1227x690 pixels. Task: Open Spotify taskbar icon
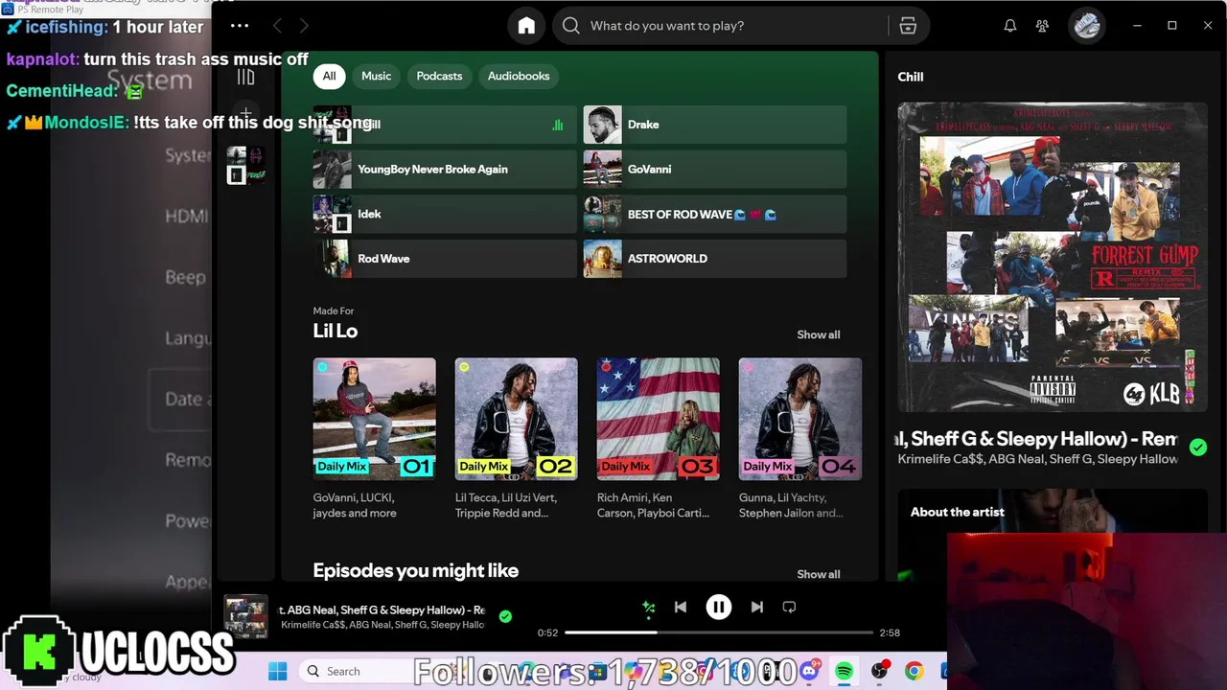tap(845, 671)
